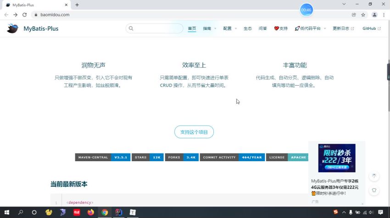Bookmark this page with star icon
The width and height of the screenshot is (390, 218).
pos(363,15)
